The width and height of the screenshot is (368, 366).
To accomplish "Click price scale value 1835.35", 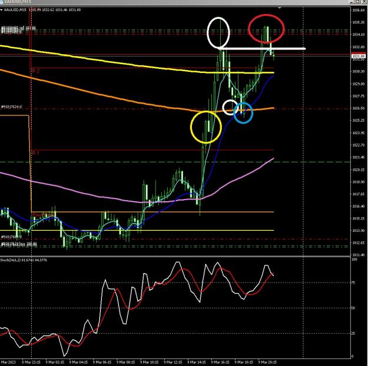I will [x=358, y=22].
